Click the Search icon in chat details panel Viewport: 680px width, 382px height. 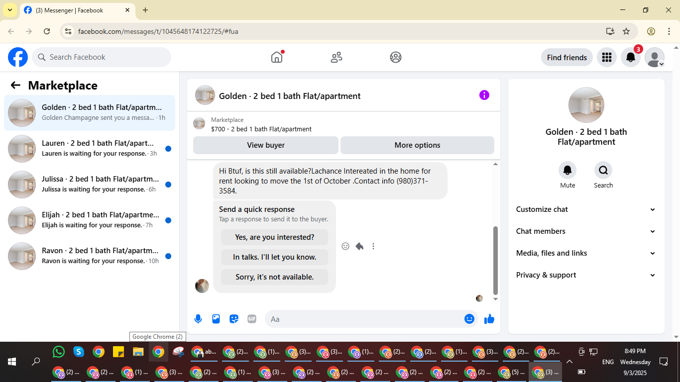pyautogui.click(x=603, y=171)
